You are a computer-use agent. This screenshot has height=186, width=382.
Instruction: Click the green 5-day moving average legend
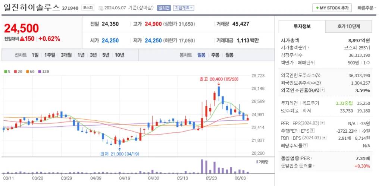[7, 72]
